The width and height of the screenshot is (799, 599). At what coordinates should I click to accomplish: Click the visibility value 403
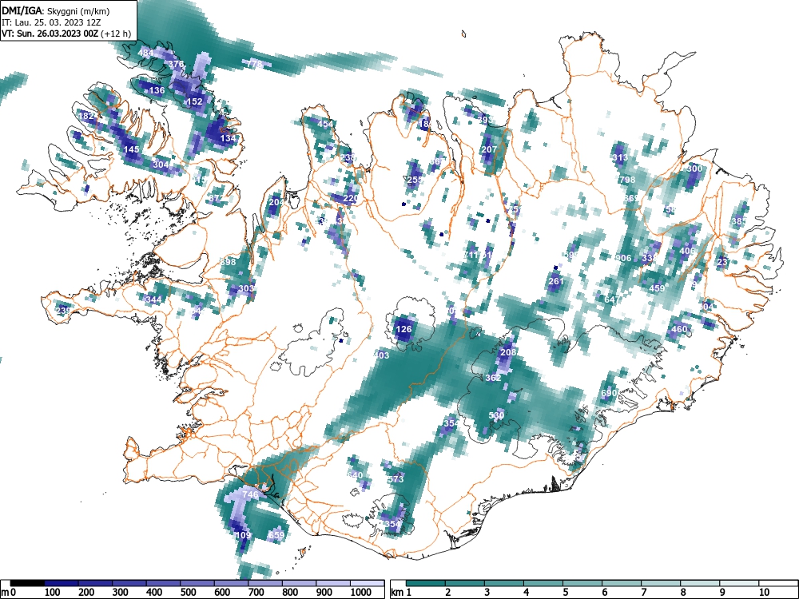point(381,355)
